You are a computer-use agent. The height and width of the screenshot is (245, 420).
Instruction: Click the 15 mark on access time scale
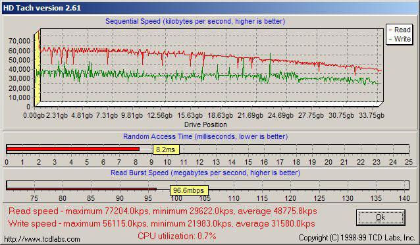pyautogui.click(x=248, y=162)
